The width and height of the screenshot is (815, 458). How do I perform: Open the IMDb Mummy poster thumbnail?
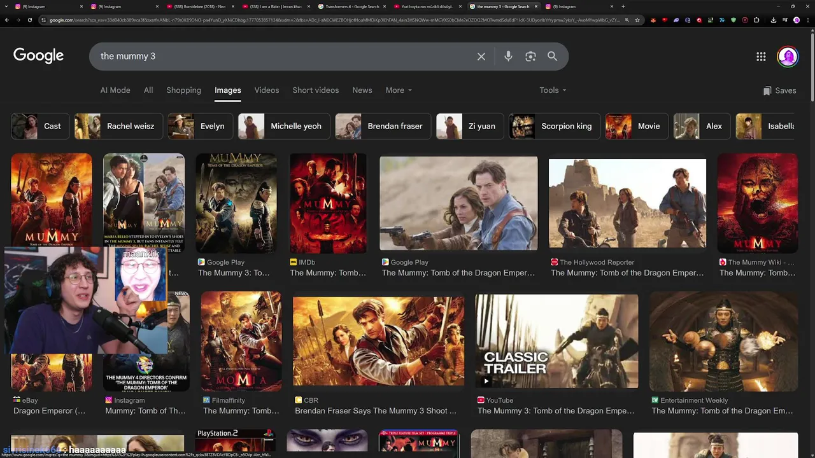pyautogui.click(x=328, y=204)
